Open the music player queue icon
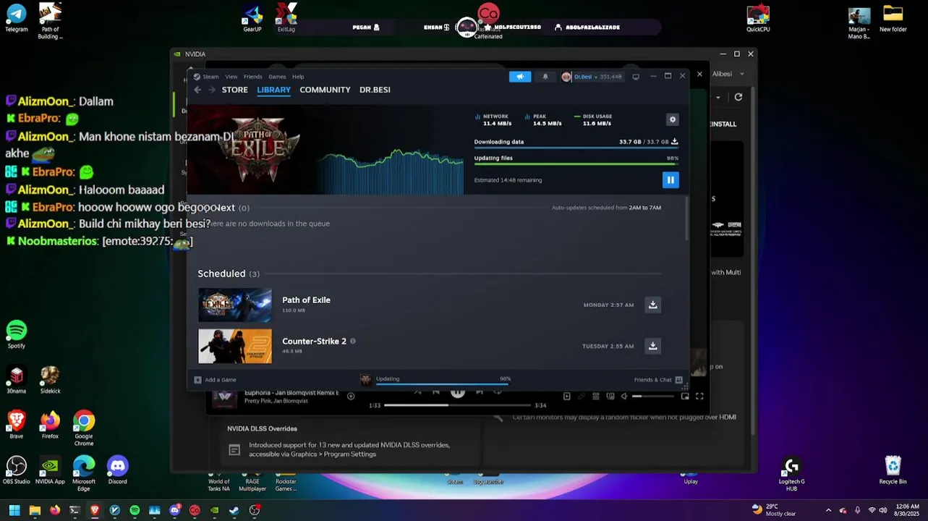 [595, 397]
